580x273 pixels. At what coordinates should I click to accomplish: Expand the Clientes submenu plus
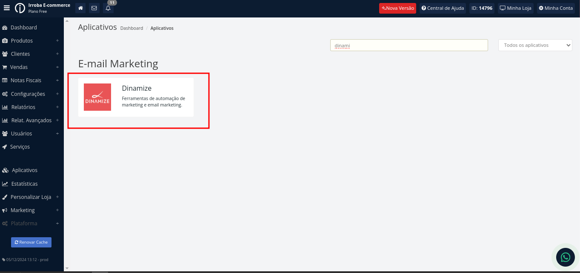pos(57,54)
